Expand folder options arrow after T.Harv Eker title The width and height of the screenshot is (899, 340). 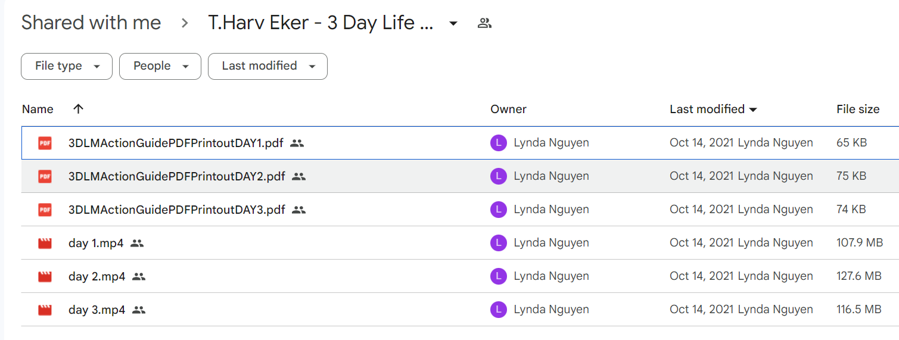point(453,24)
